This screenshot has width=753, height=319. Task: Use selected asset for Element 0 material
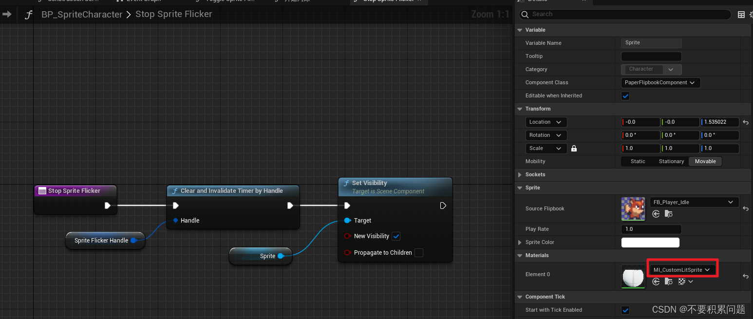tap(656, 281)
